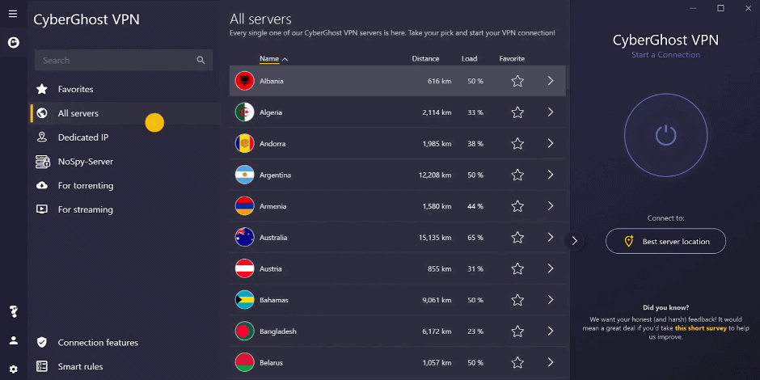Click the hamburger menu icon
Image resolution: width=760 pixels, height=380 pixels.
pos(12,14)
